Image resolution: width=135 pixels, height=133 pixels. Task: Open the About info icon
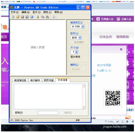53,17
